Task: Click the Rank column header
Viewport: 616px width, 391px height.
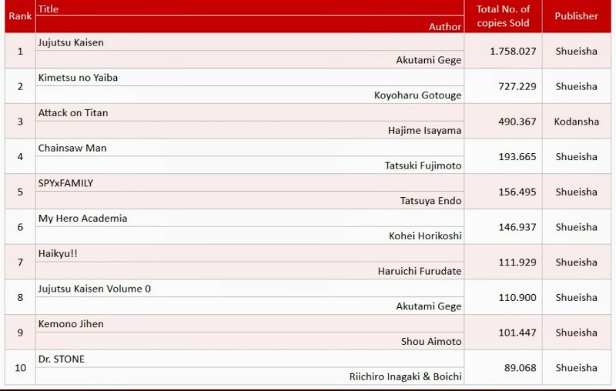Action: [x=20, y=16]
